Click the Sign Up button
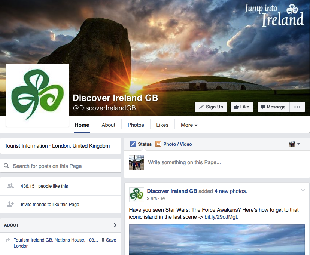Screen dimensions: 310x255 point(210,107)
